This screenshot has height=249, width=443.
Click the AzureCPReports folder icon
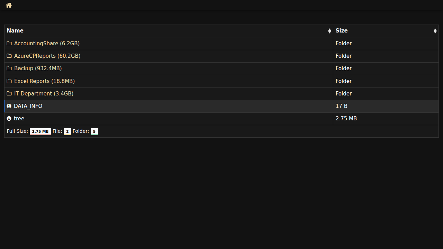pyautogui.click(x=9, y=56)
